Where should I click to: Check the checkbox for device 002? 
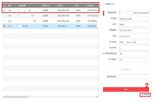5,15
